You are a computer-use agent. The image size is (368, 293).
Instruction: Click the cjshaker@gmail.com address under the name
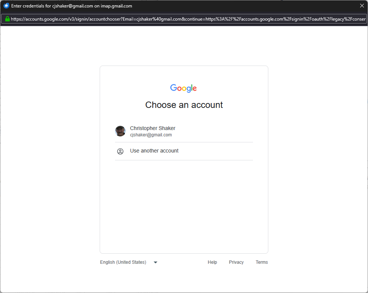[151, 135]
